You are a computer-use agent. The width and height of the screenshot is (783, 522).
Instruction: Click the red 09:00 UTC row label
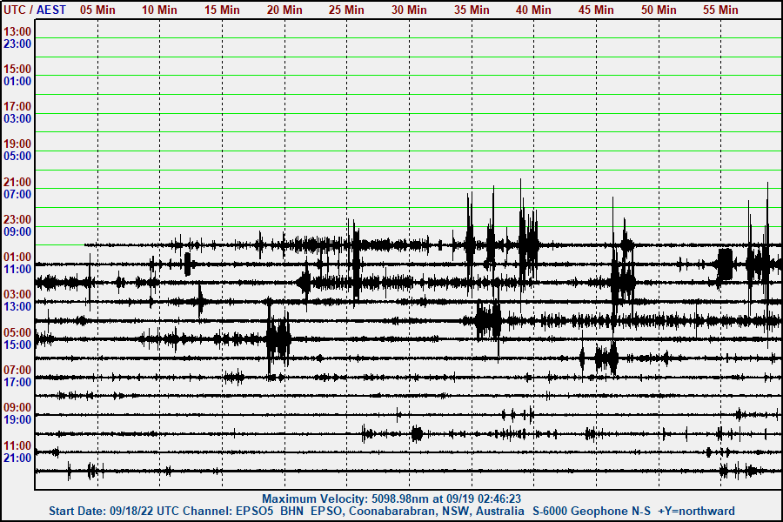pos(17,407)
